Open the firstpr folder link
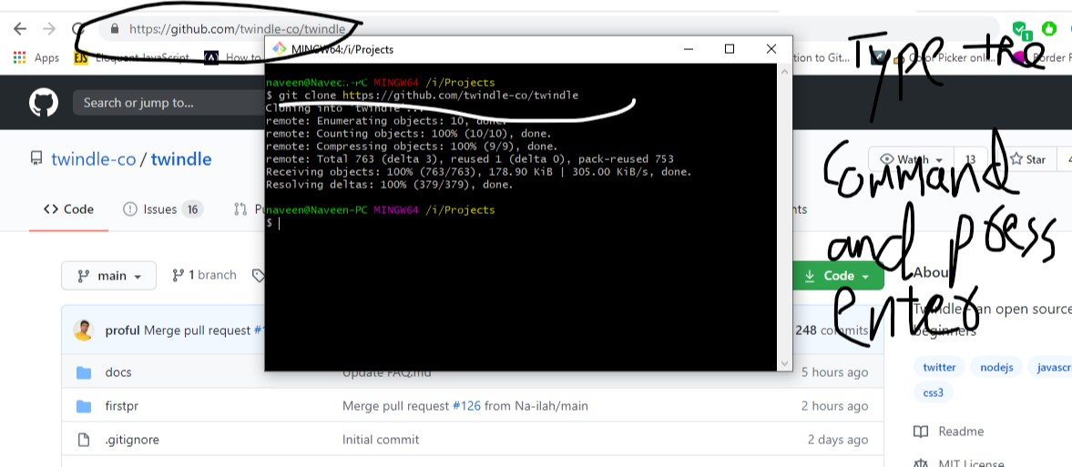Screen dimensions: 1072x467 pos(122,406)
